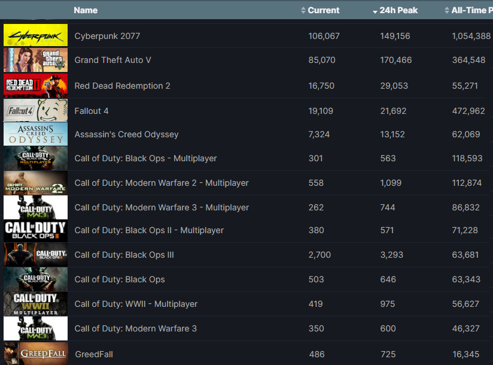This screenshot has height=365, width=493.
Task: Select Modern Warfare 3 all-time 46,327
Action: [x=466, y=328]
